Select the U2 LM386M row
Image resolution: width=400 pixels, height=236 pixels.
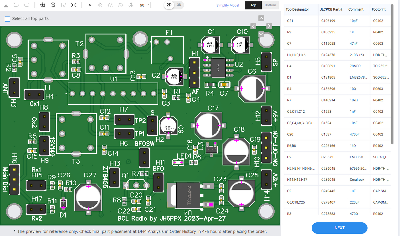coord(337,157)
